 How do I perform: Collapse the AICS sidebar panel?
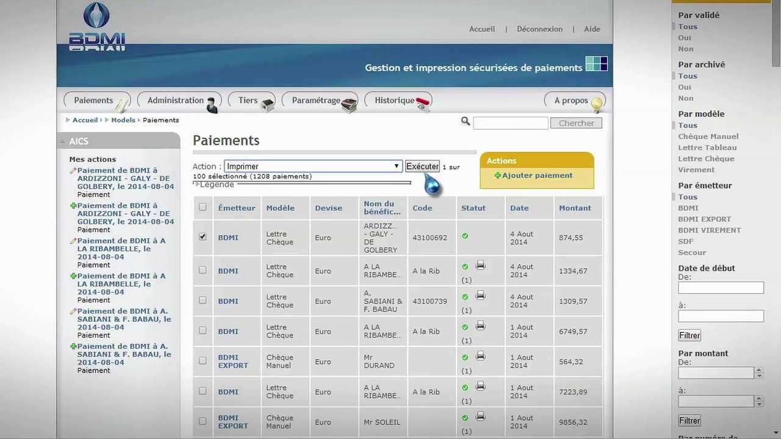click(62, 141)
